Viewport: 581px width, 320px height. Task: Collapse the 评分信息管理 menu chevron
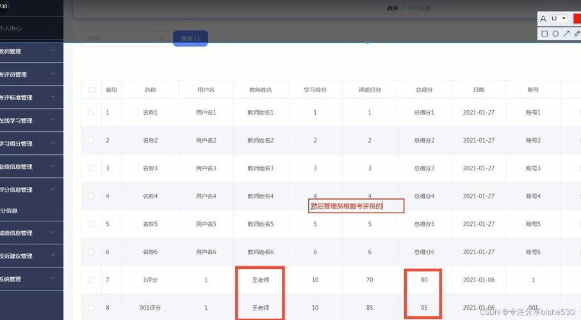point(53,189)
